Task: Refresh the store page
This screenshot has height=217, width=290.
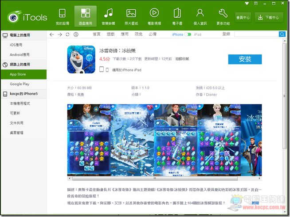Action: [67, 34]
